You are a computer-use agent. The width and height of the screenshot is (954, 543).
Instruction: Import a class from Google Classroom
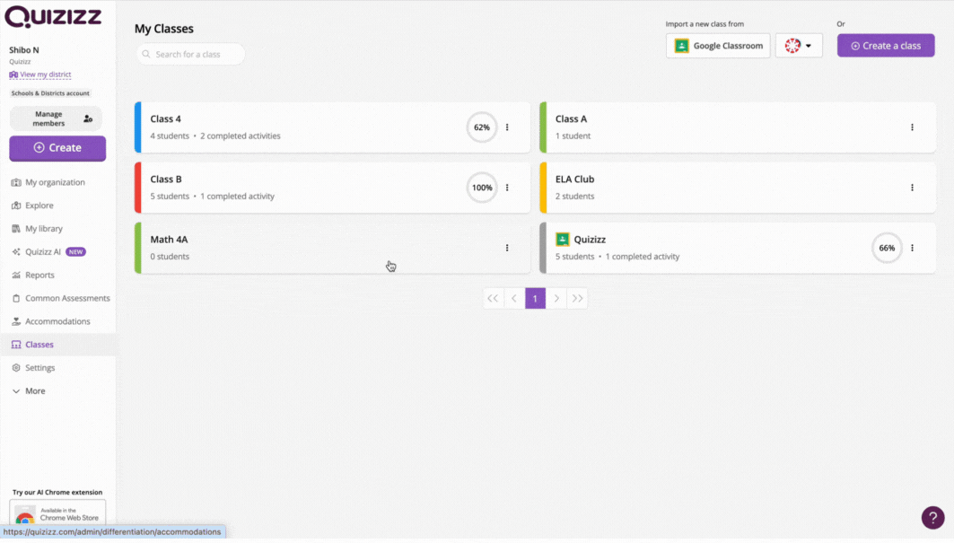point(718,46)
